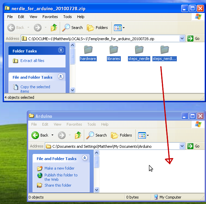Image resolution: width=206 pixels, height=204 pixels.
Task: Expand address bar dropdown in Arduino window
Action: 182,146
